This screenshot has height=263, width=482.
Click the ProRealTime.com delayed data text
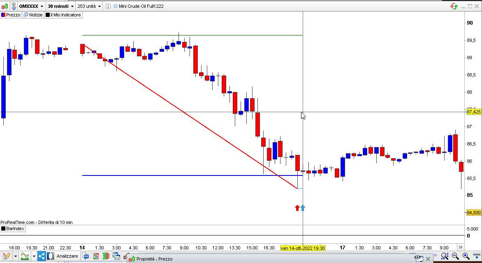click(37, 222)
